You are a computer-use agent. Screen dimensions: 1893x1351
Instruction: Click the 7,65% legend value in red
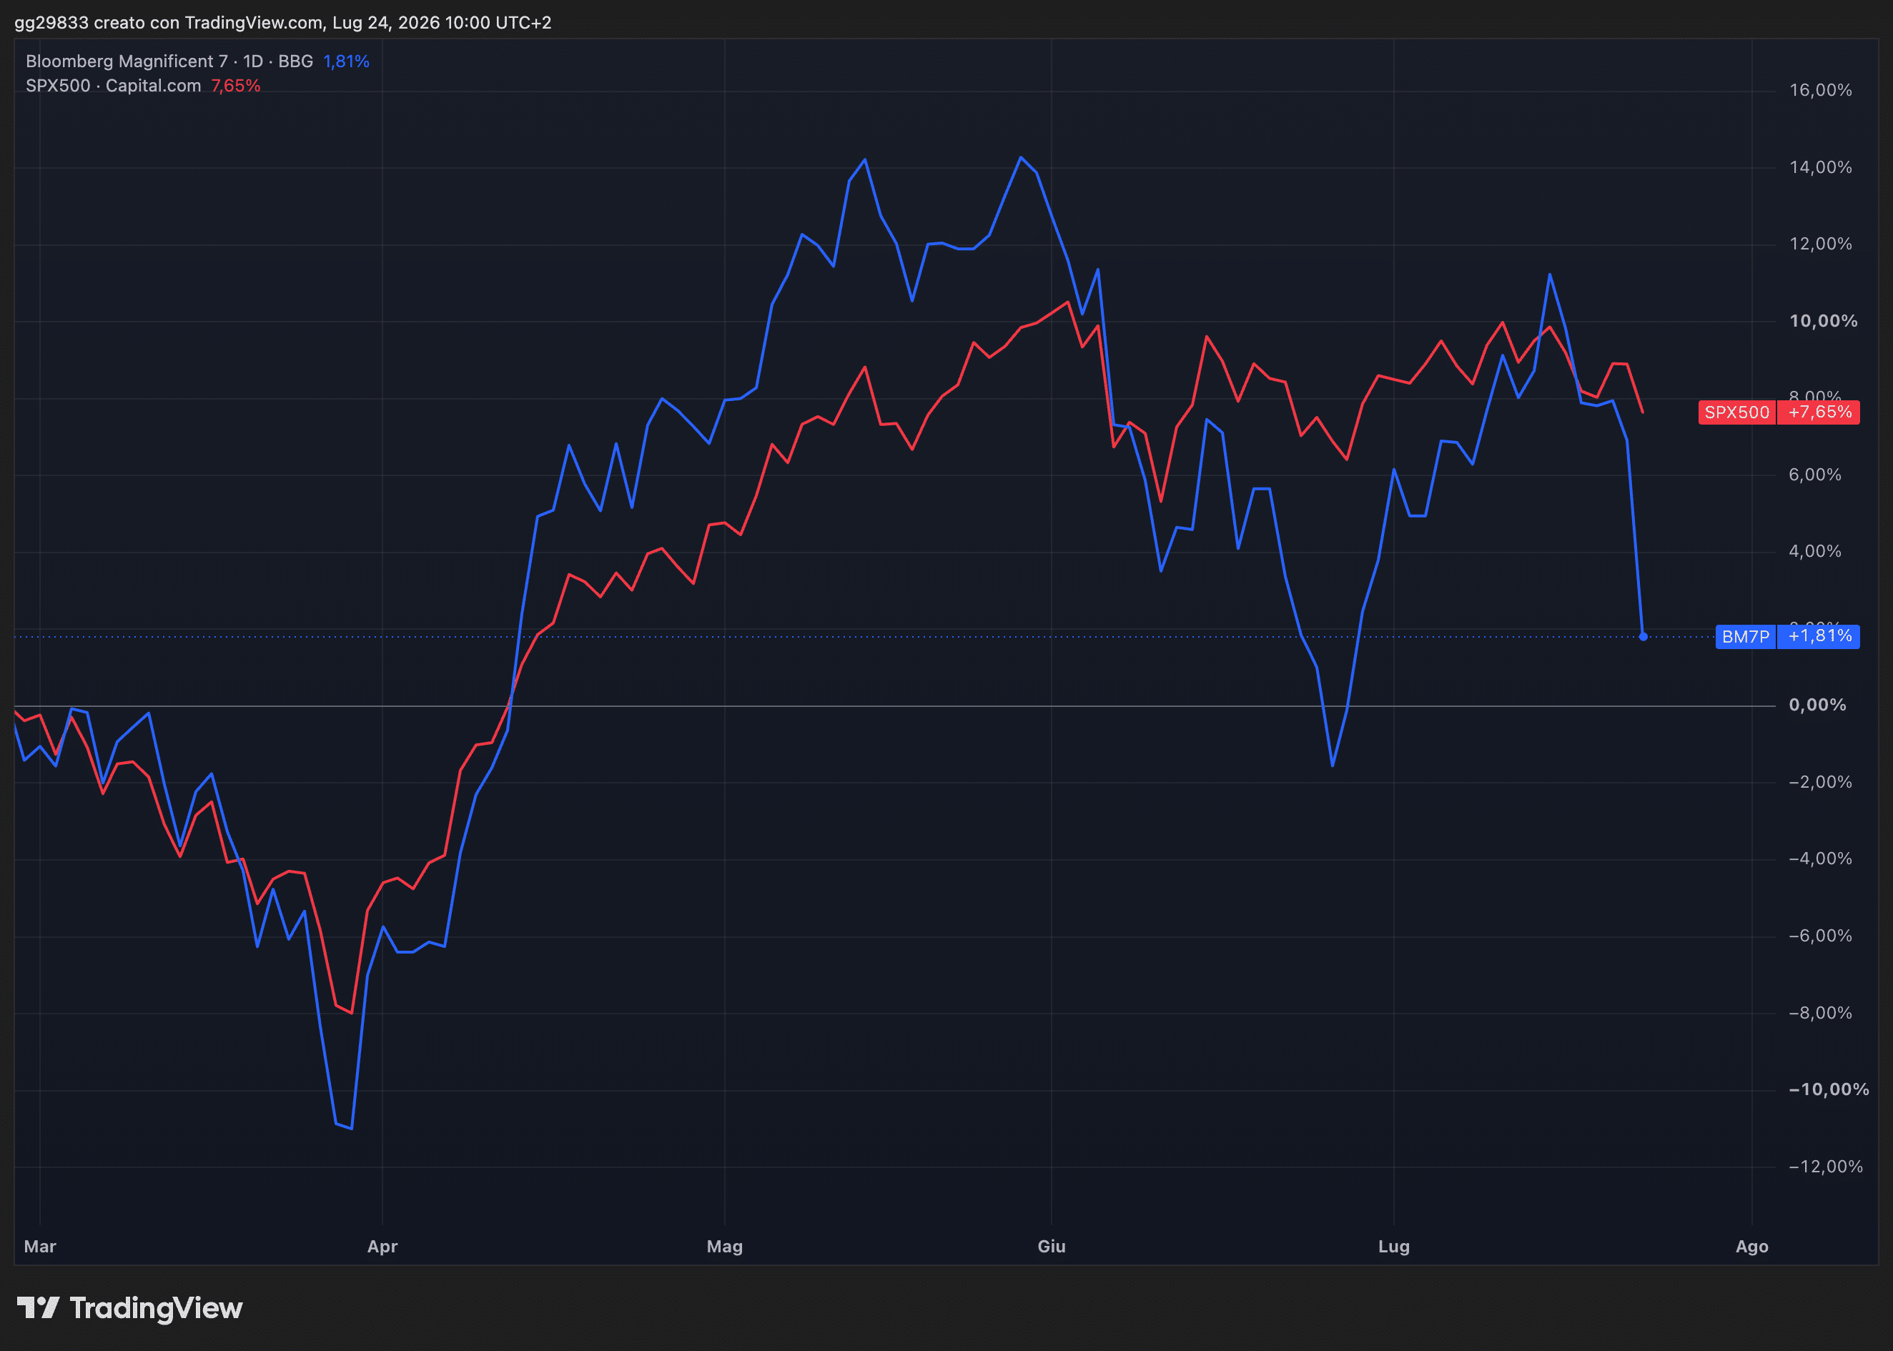coord(235,86)
